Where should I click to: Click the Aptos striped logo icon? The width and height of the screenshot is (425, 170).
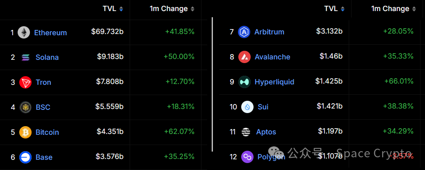pos(246,132)
